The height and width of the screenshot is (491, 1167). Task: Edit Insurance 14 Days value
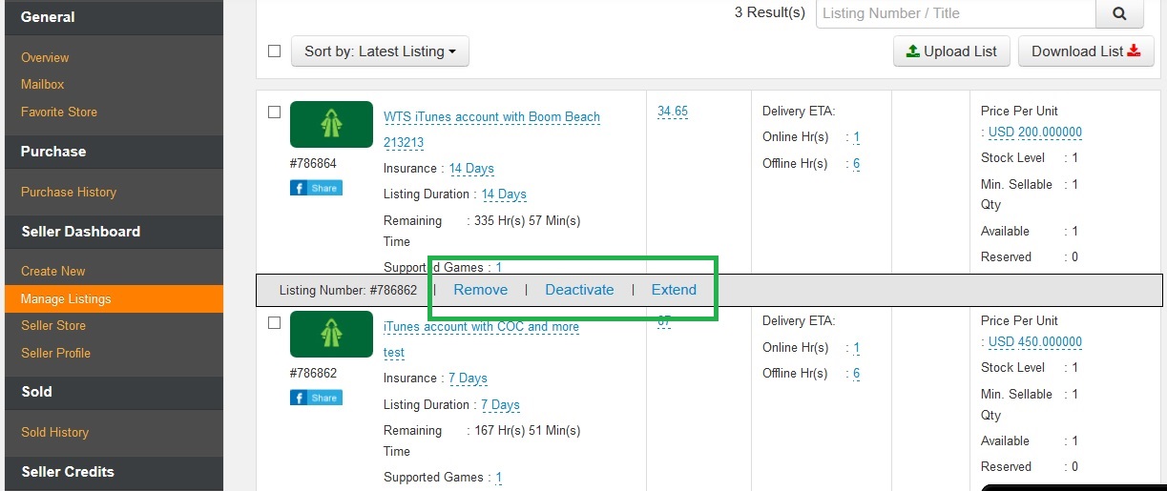point(471,169)
